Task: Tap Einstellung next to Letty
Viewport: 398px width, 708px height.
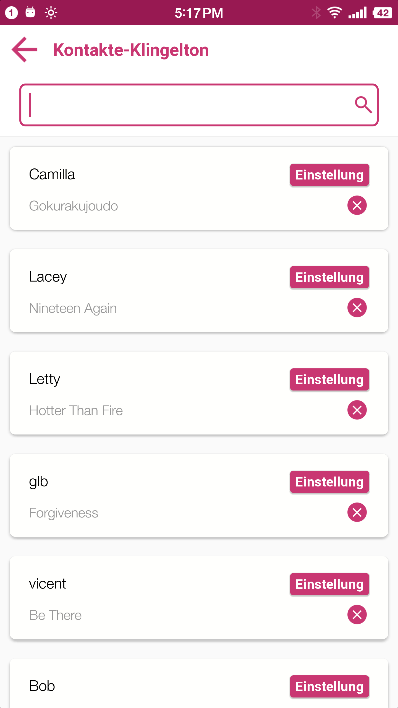Action: point(329,380)
